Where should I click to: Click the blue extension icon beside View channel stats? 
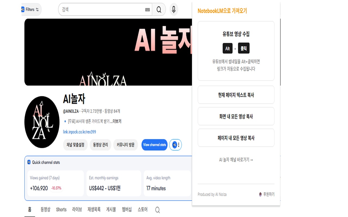[x=174, y=145]
